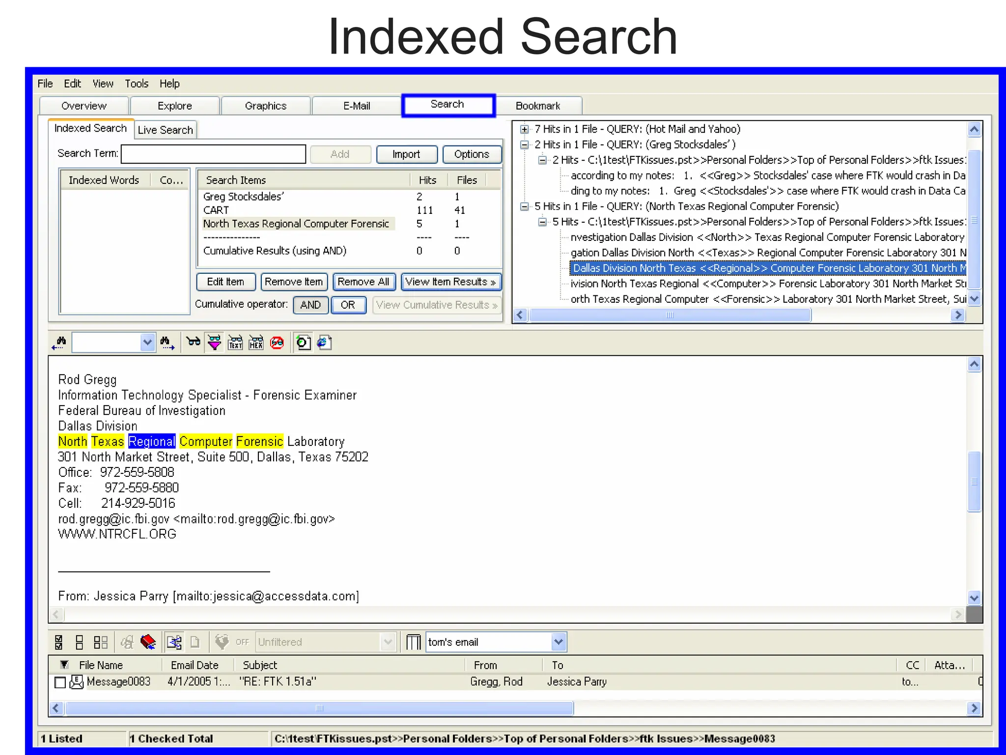1006x755 pixels.
Task: Collapse the North Texas Regional query node
Action: [525, 206]
